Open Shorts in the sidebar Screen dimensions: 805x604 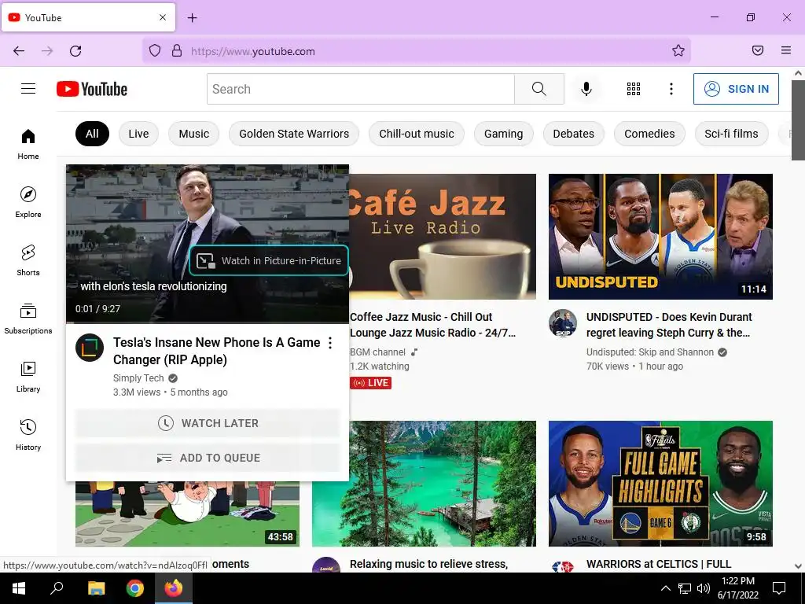tap(28, 260)
